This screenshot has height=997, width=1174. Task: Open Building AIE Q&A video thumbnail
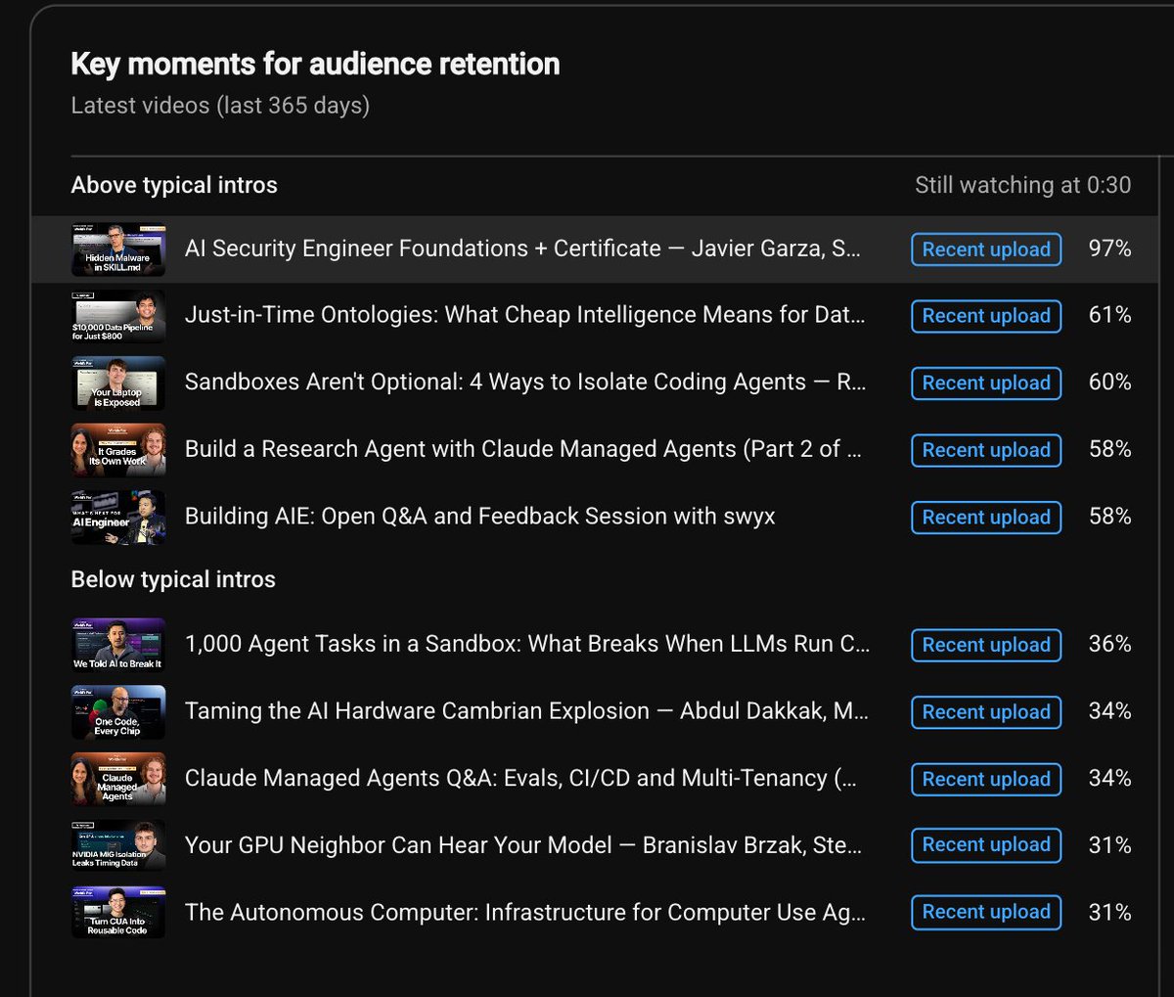[118, 517]
